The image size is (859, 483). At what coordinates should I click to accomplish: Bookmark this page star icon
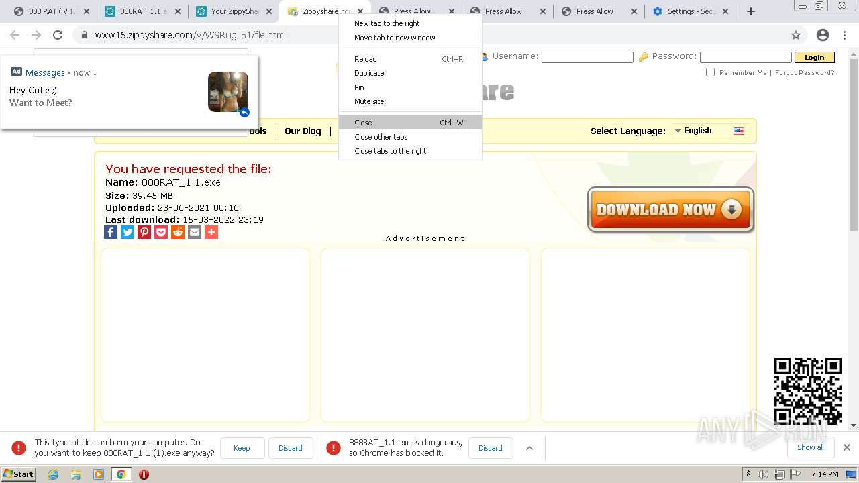click(796, 35)
